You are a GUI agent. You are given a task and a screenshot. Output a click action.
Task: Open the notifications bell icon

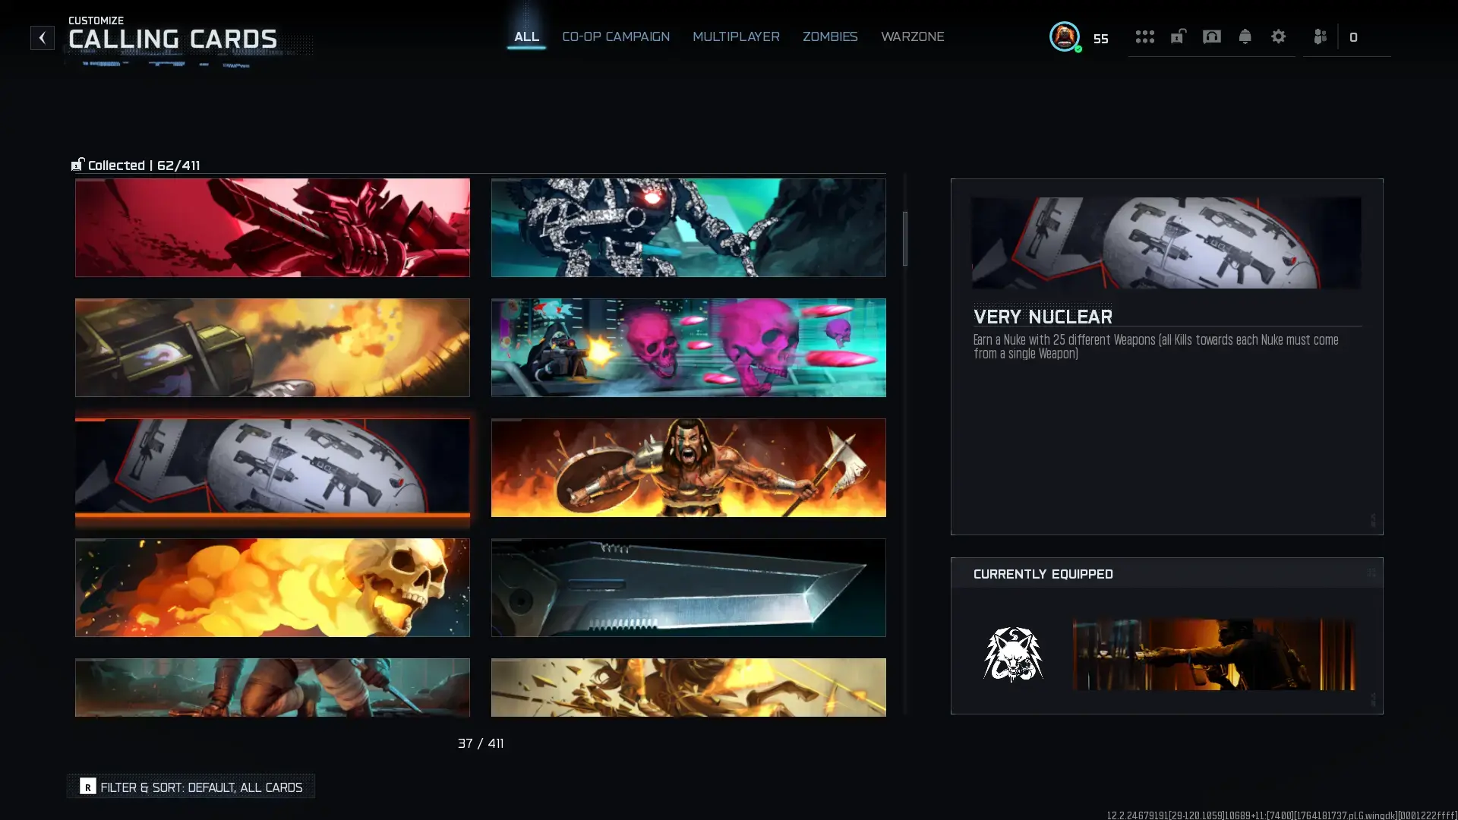[1245, 36]
